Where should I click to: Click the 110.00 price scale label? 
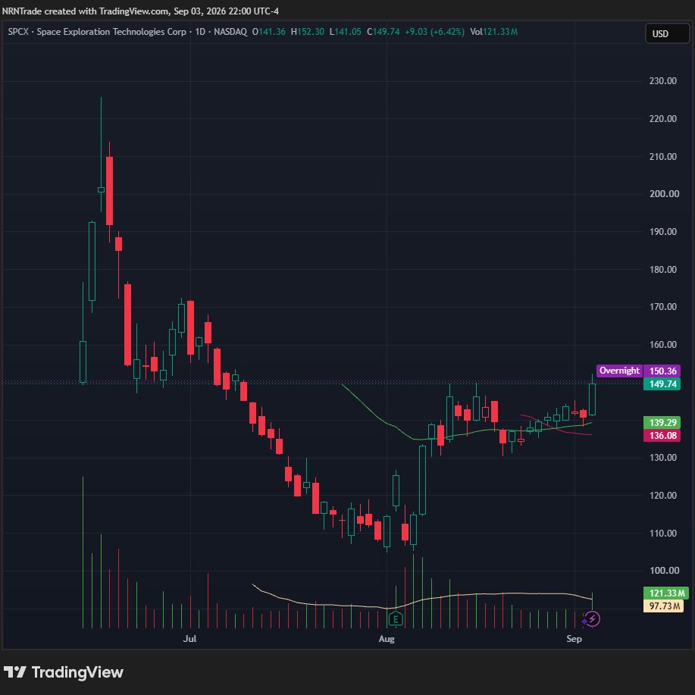click(662, 534)
